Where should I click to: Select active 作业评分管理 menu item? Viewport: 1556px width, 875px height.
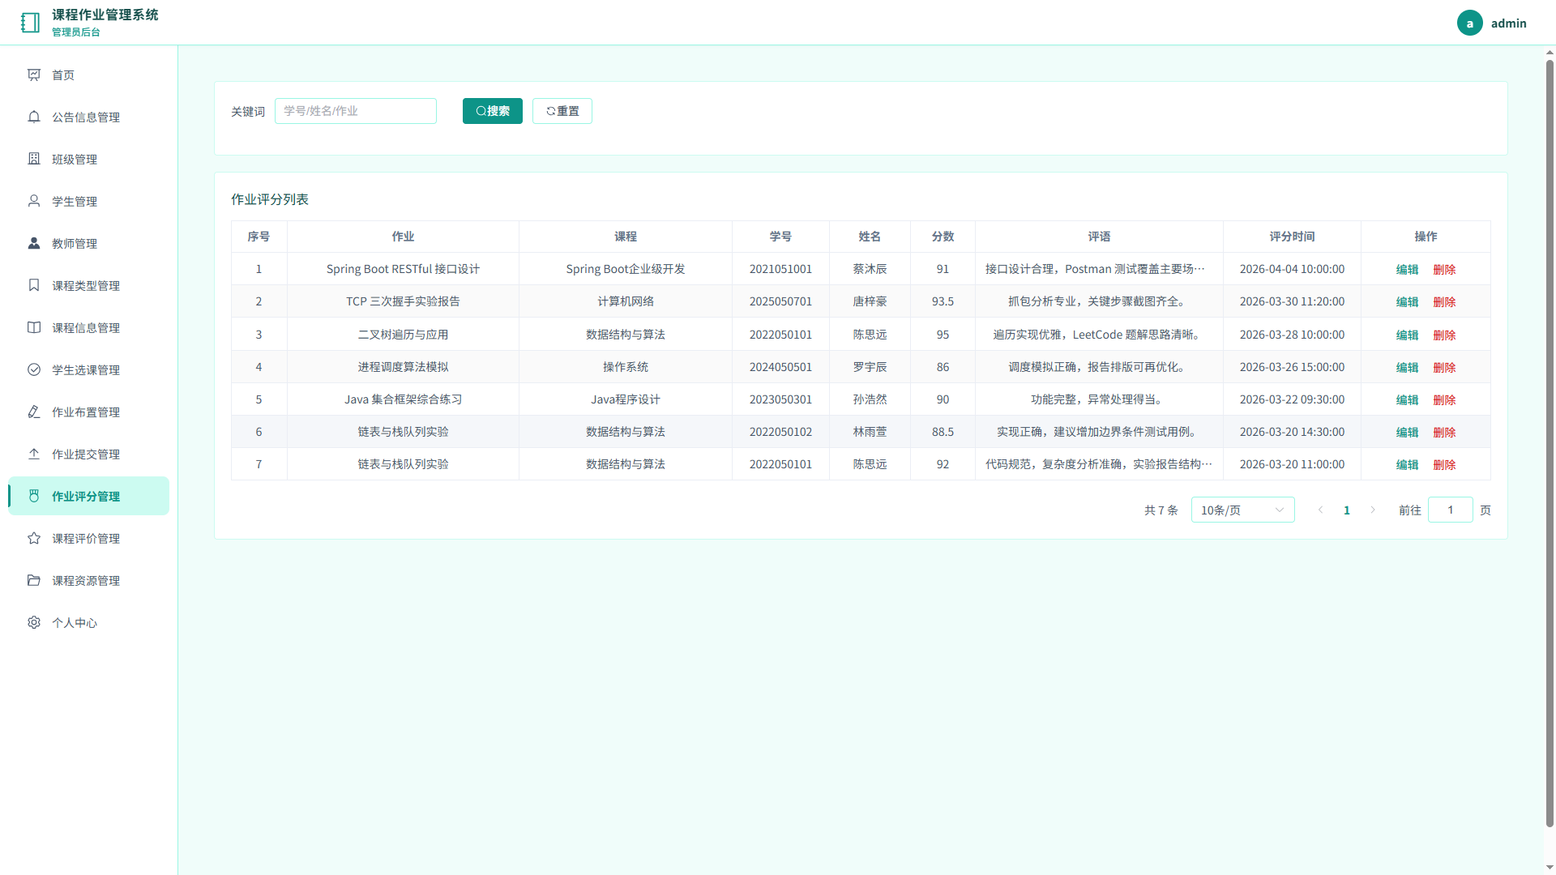tap(89, 496)
